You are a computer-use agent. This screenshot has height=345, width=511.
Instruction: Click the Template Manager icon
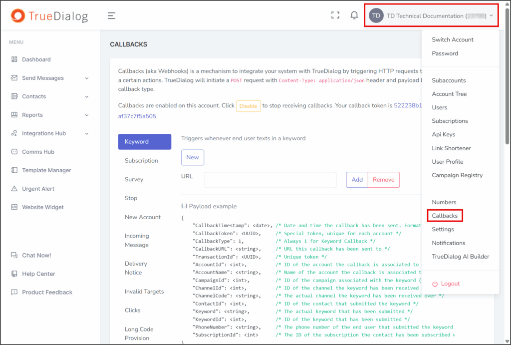[x=14, y=170]
